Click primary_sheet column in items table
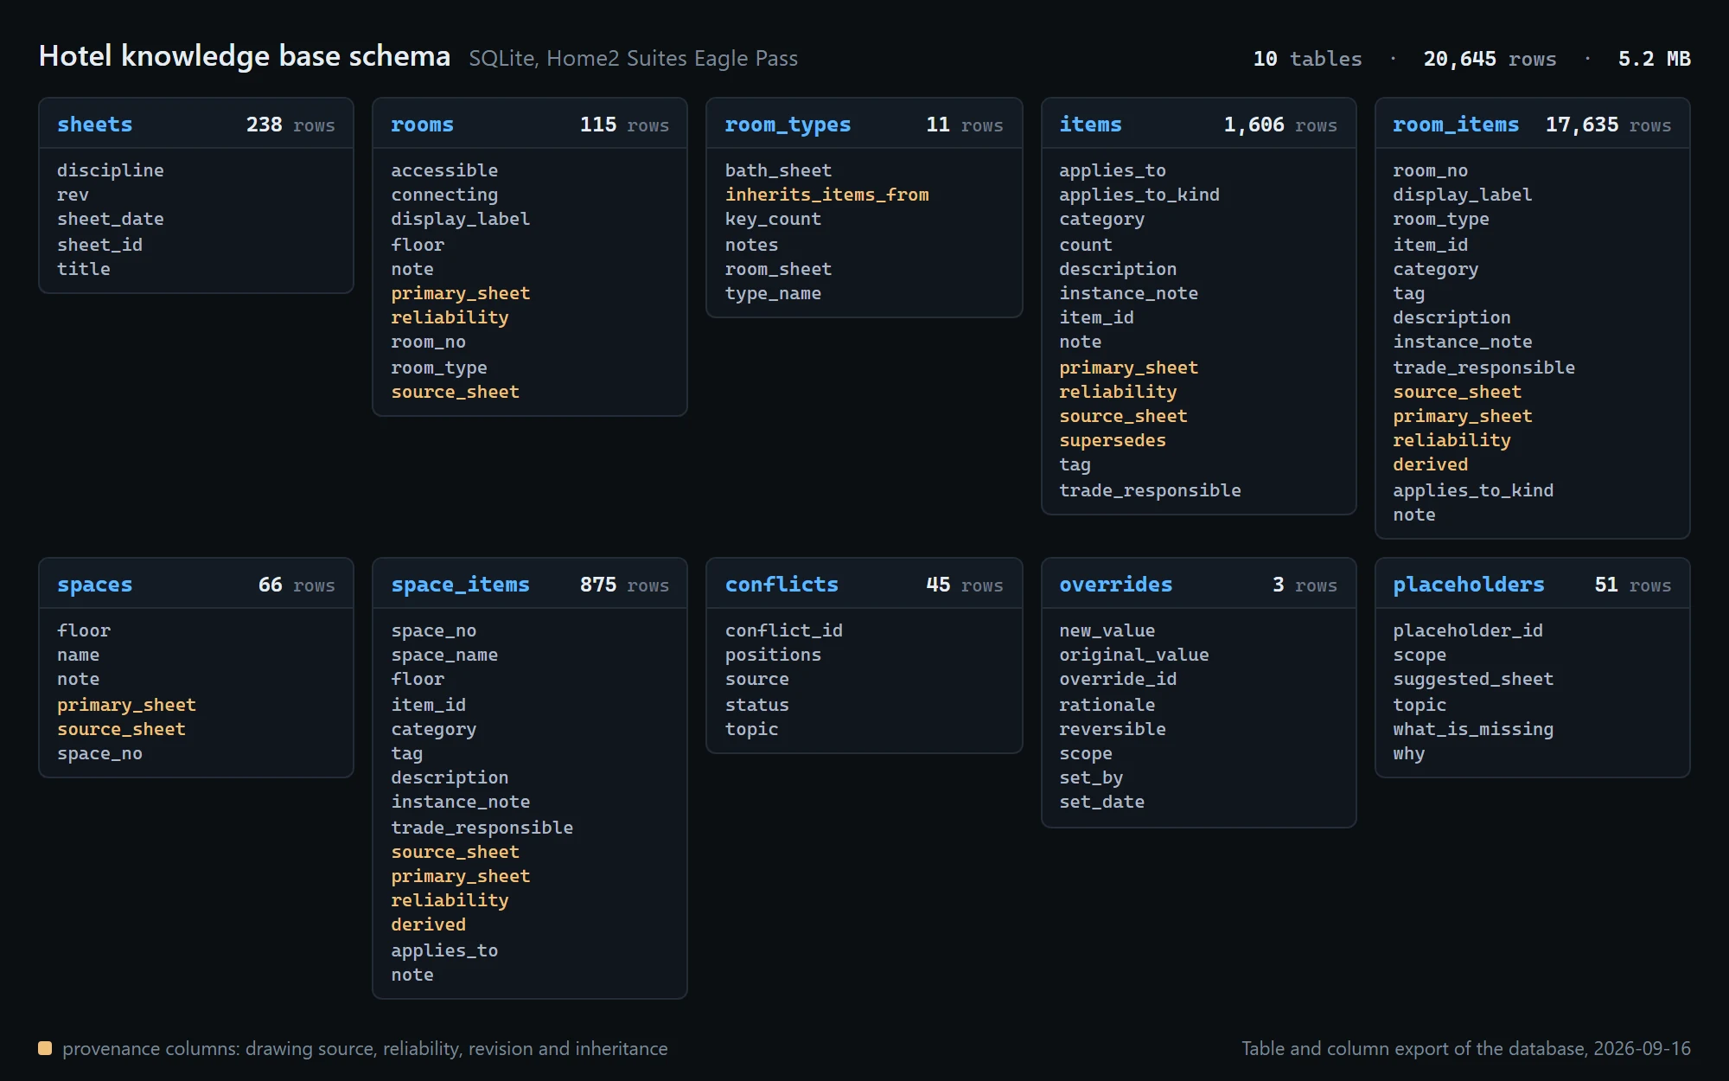1729x1081 pixels. click(1128, 368)
